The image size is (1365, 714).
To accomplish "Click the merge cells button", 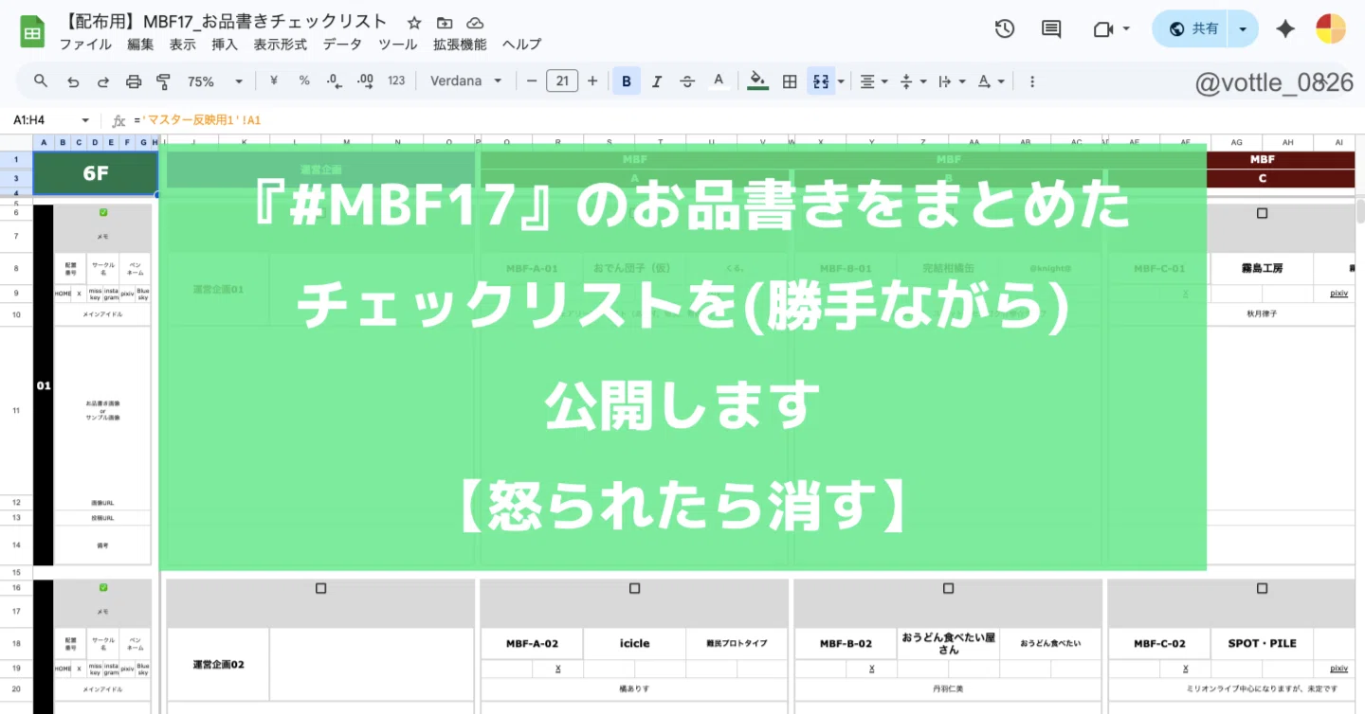I will [x=820, y=81].
